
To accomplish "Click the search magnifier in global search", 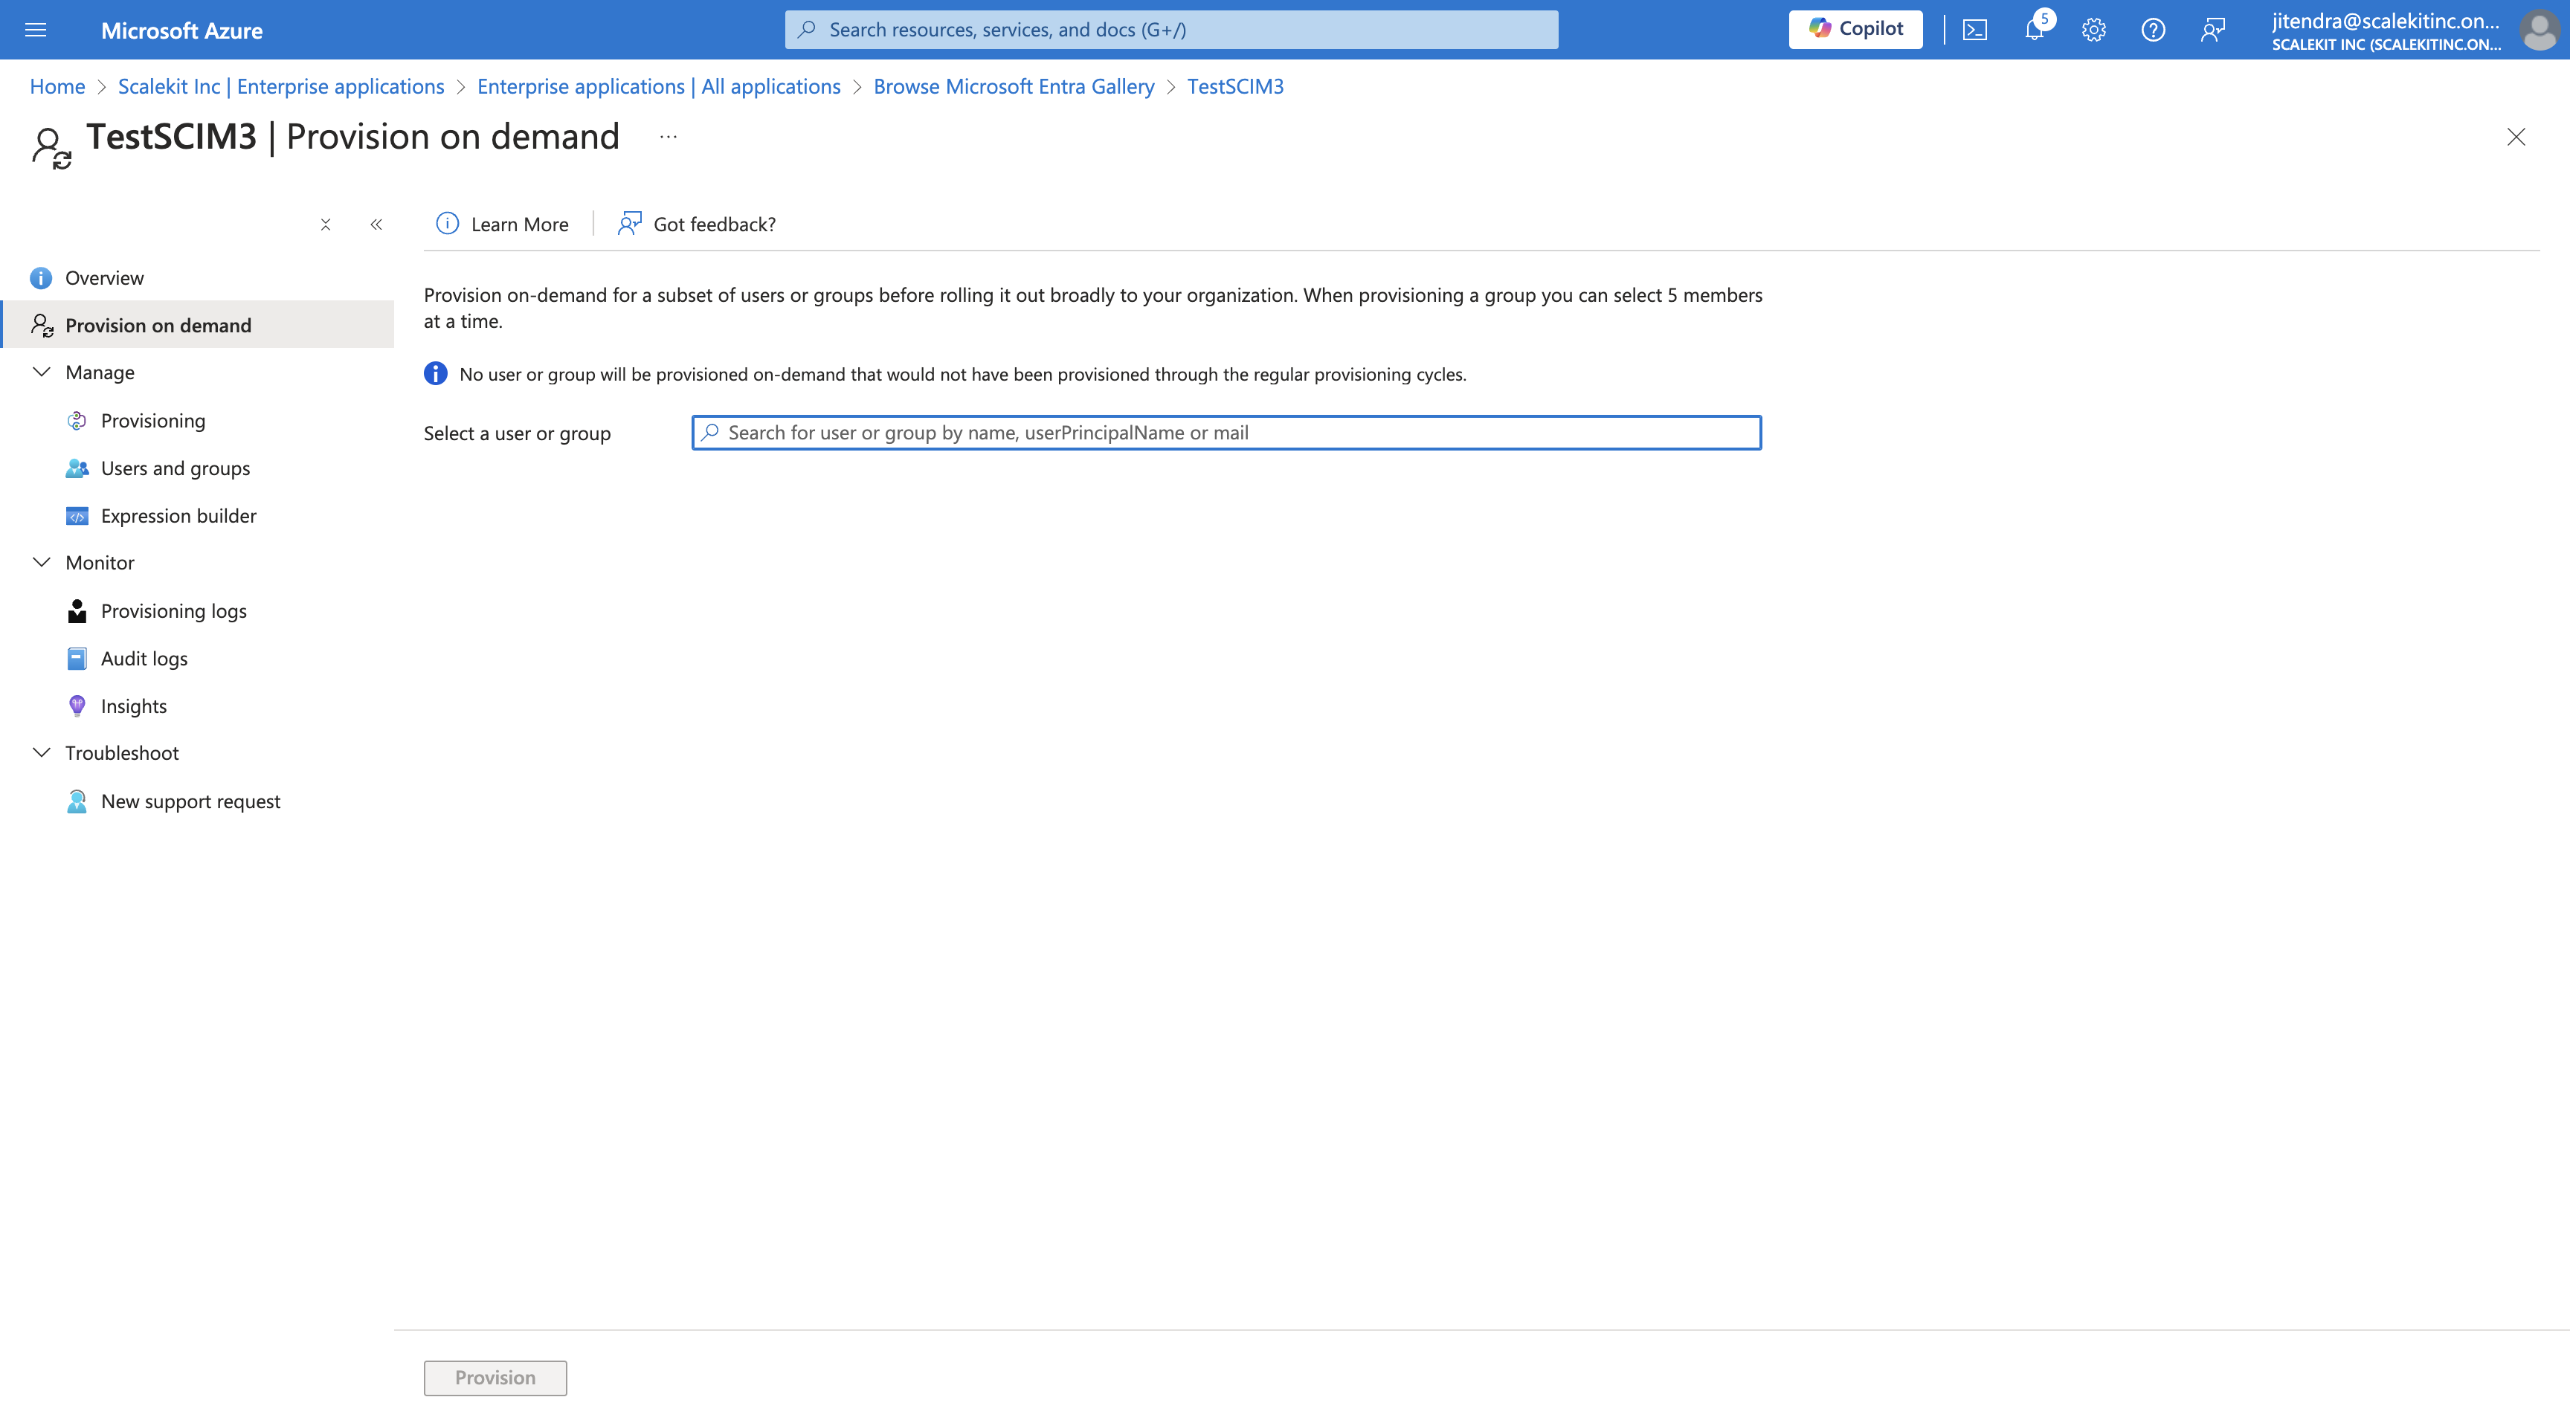I will click(x=807, y=30).
